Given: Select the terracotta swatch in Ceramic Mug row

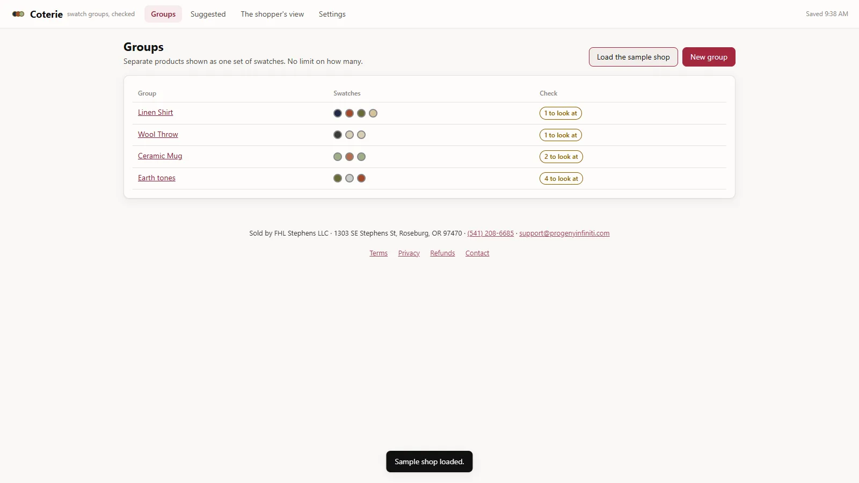Looking at the screenshot, I should 350,157.
